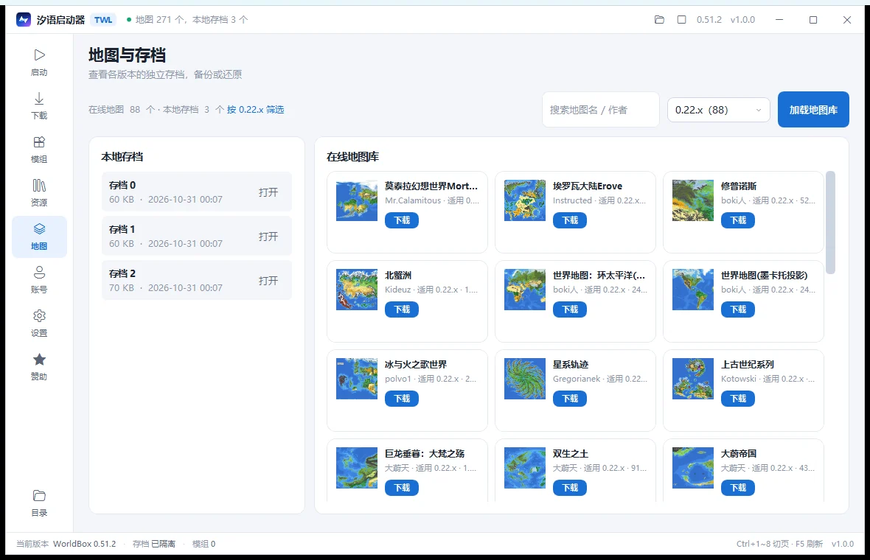Download the 修普诺斯 map

pos(738,220)
